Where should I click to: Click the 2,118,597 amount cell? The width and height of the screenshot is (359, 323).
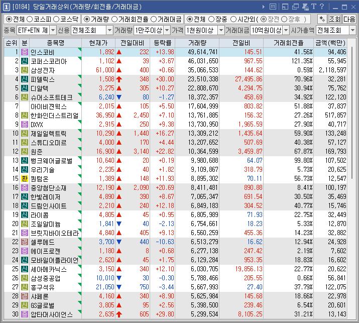pyautogui.click(x=332, y=70)
